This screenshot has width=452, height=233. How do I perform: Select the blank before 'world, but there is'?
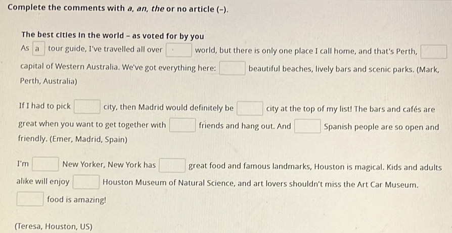pos(178,50)
